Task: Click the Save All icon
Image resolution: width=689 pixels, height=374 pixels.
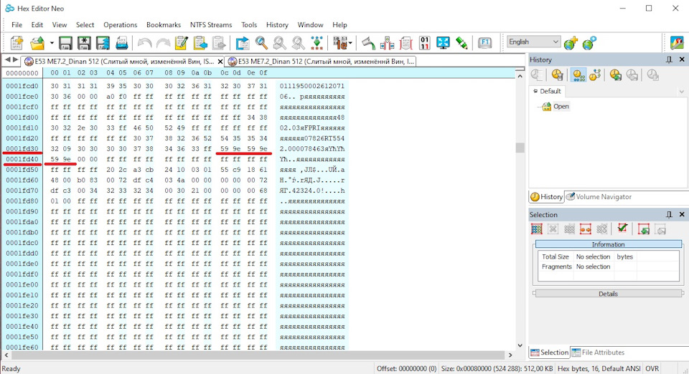Action: (103, 43)
